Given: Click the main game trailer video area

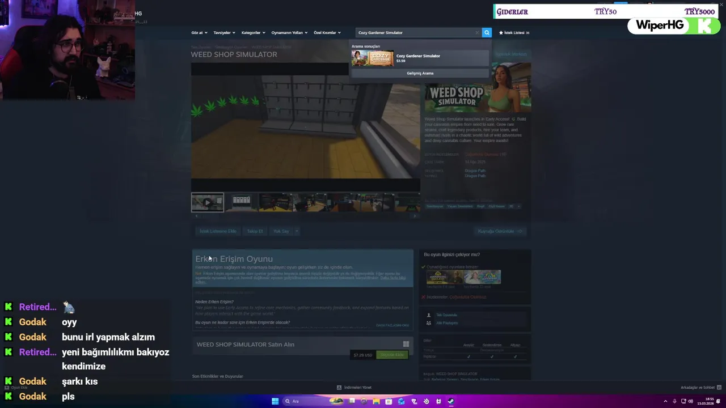Looking at the screenshot, I should (x=306, y=127).
